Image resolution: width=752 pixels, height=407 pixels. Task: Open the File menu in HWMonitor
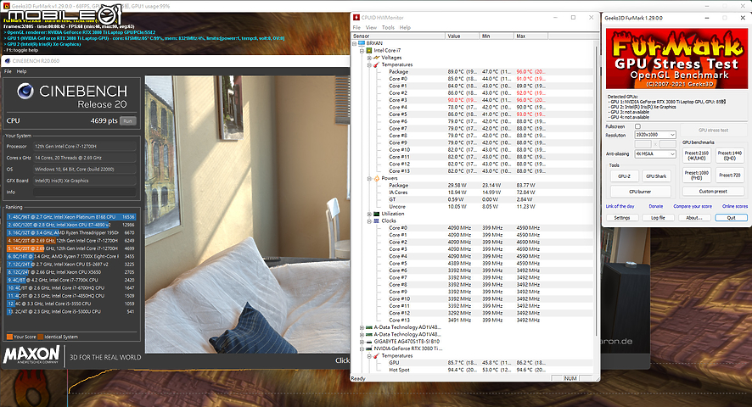[356, 28]
